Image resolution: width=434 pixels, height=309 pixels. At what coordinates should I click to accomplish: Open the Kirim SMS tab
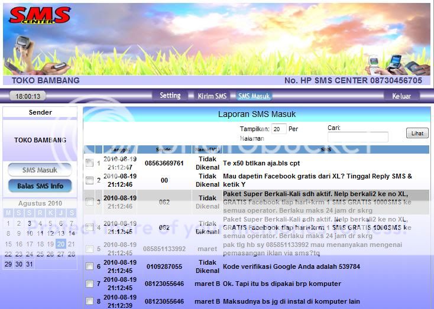212,96
